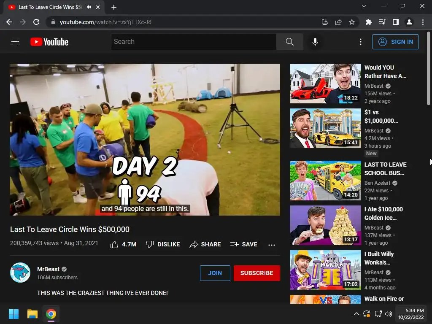432x324 pixels.
Task: Click the browser forward arrow
Action: 23,22
